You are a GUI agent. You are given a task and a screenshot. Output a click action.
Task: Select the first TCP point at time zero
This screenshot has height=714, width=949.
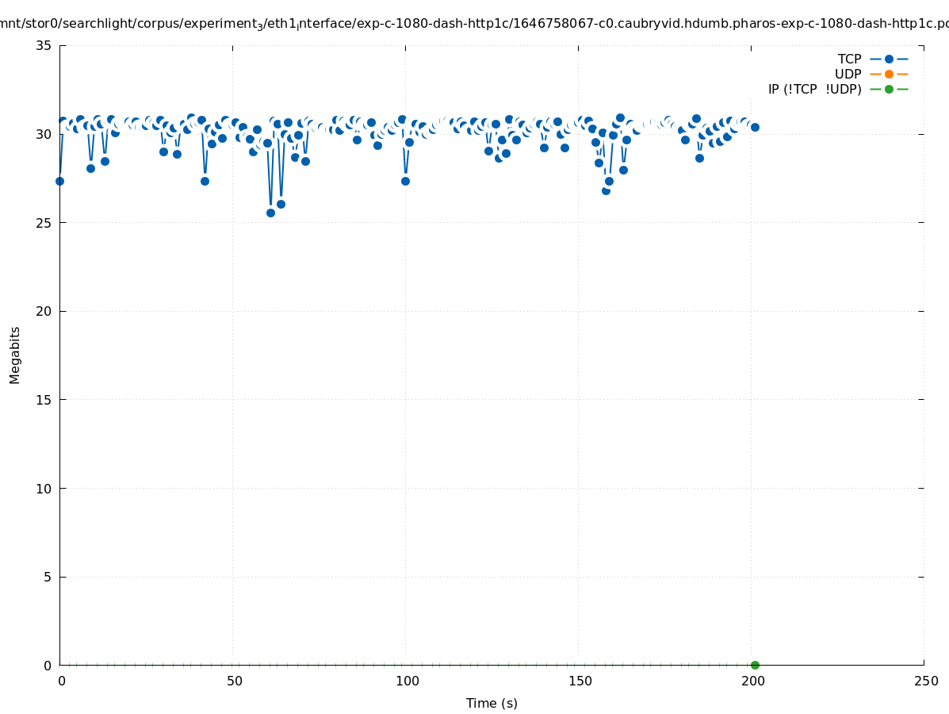(59, 181)
